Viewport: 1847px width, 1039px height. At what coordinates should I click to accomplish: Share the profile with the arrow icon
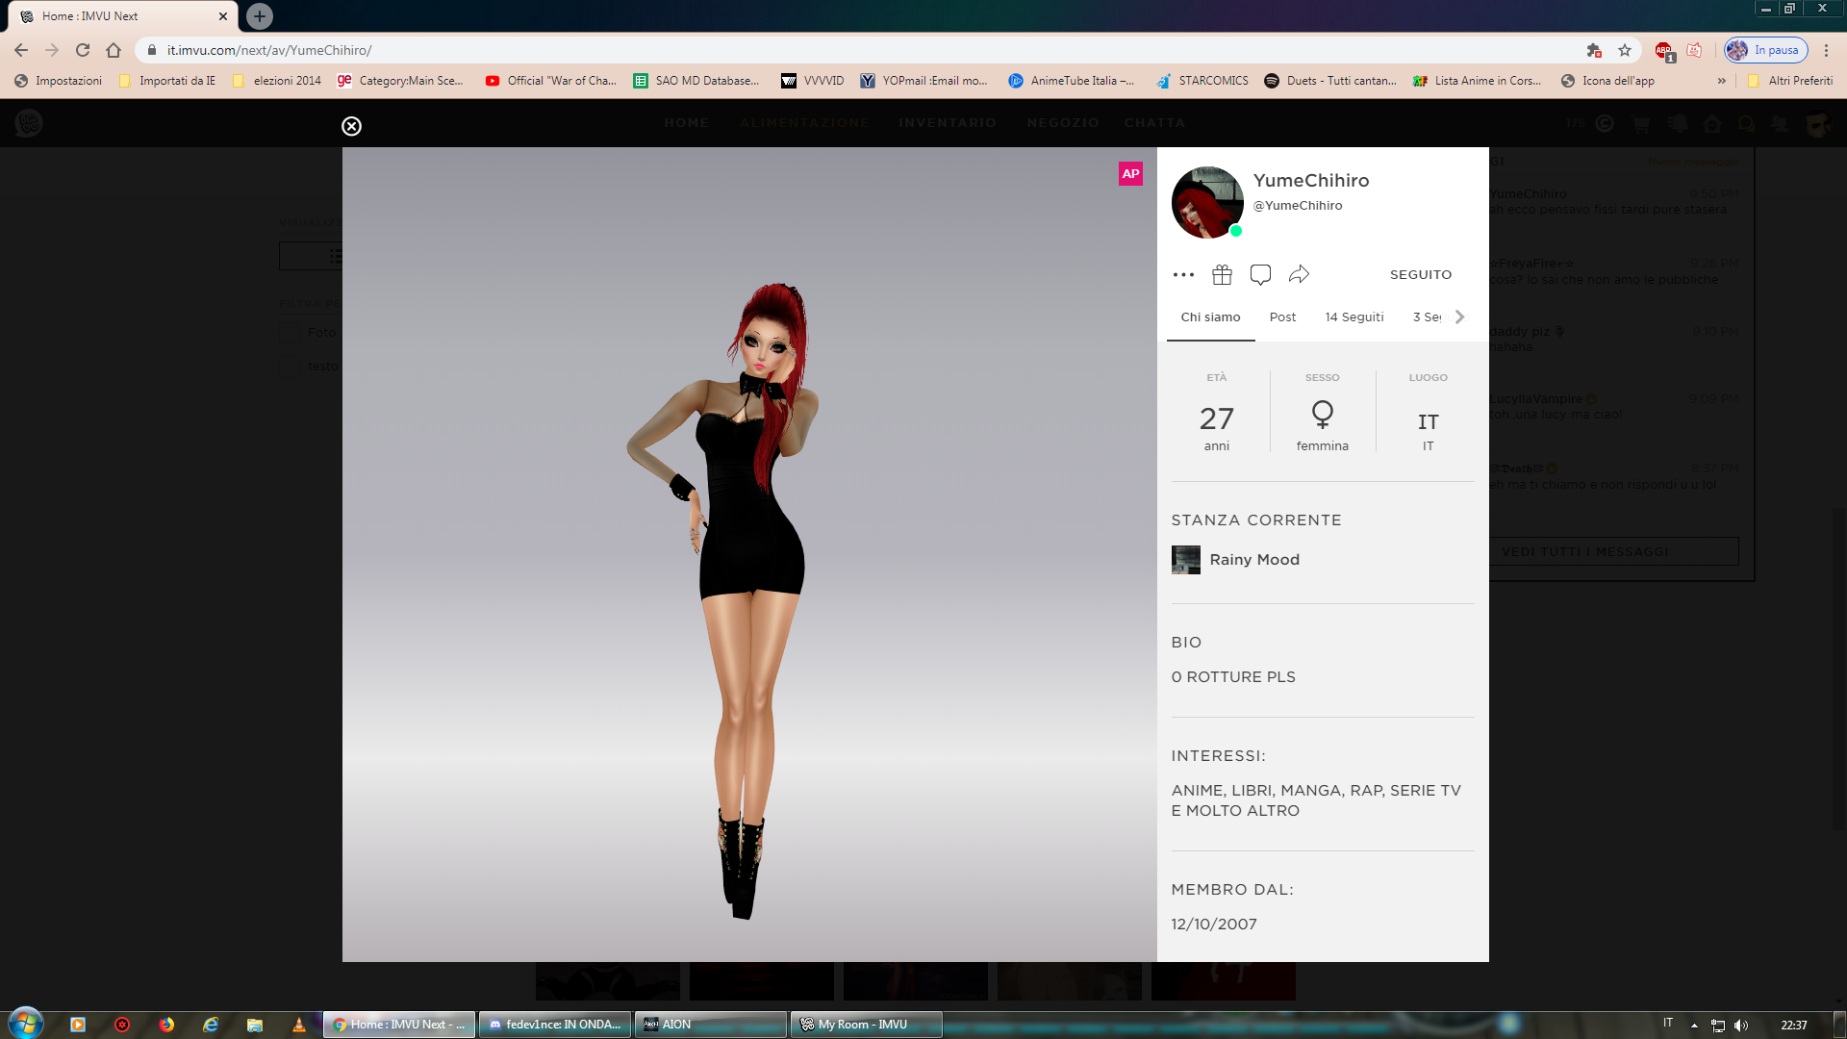click(x=1299, y=275)
